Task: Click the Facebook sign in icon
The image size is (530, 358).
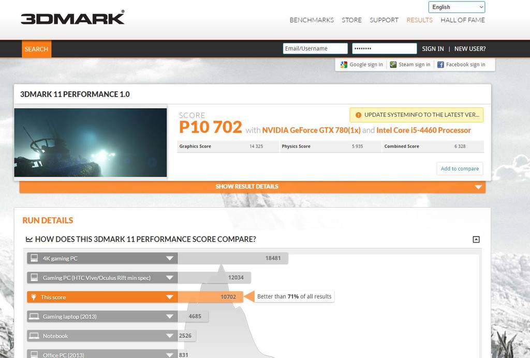Action: [x=440, y=65]
